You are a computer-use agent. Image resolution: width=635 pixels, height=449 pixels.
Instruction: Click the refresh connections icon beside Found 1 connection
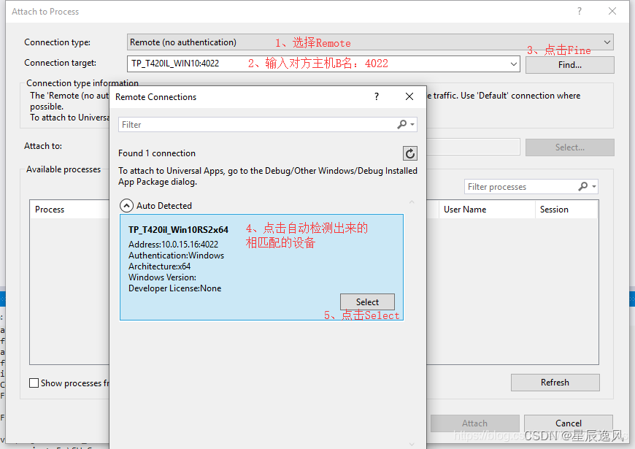pos(409,153)
